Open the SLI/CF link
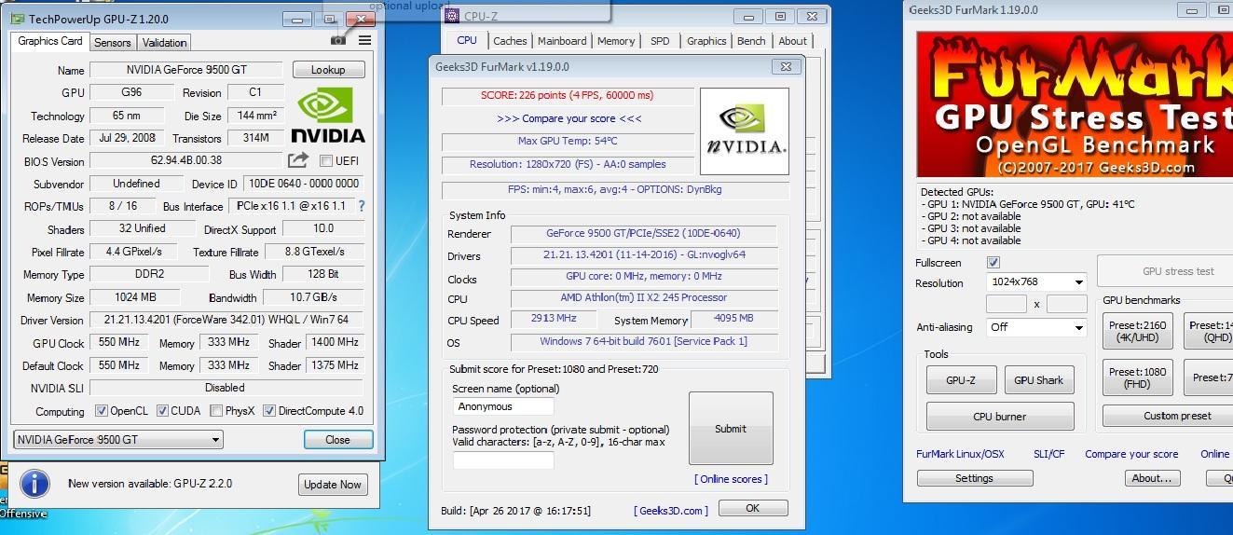Image resolution: width=1233 pixels, height=535 pixels. click(x=1048, y=454)
